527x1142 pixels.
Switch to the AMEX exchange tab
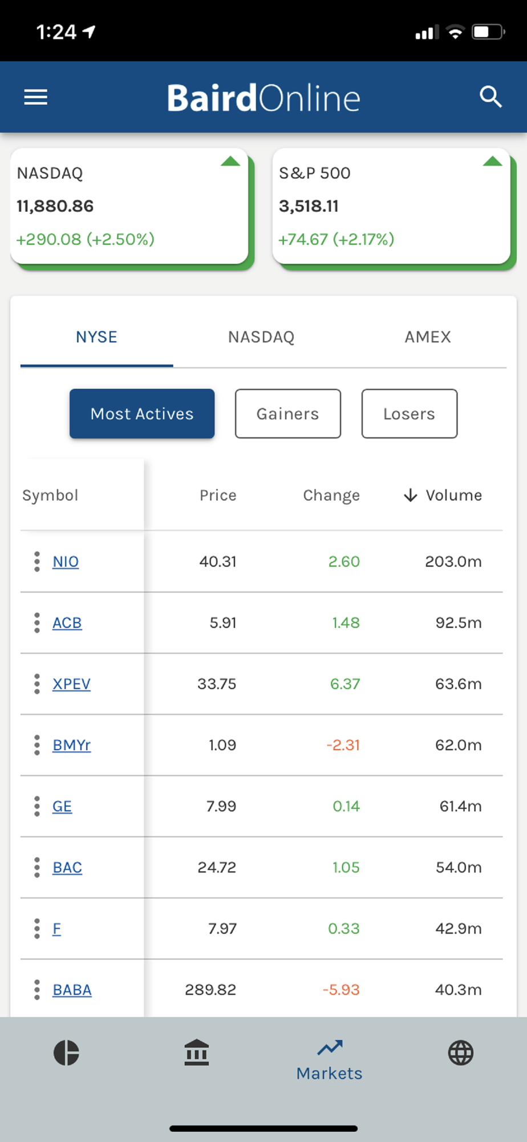pyautogui.click(x=428, y=337)
